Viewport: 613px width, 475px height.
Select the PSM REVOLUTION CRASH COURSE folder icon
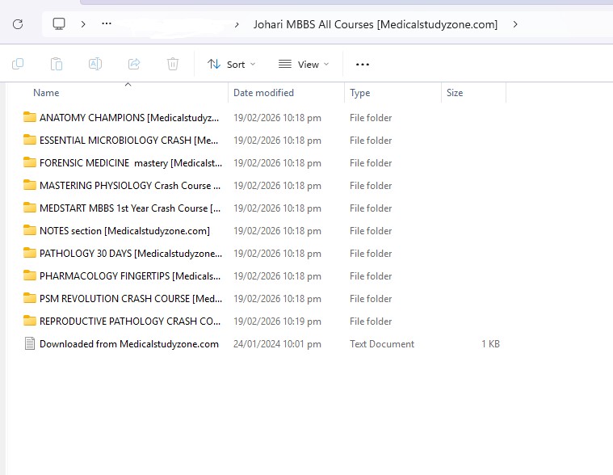click(29, 298)
